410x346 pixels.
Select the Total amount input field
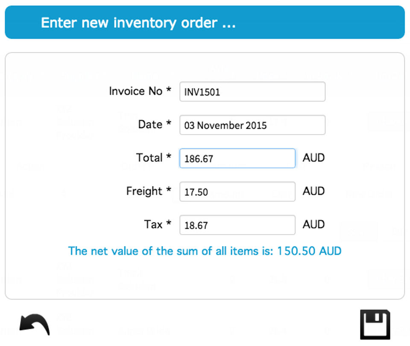pos(237,158)
